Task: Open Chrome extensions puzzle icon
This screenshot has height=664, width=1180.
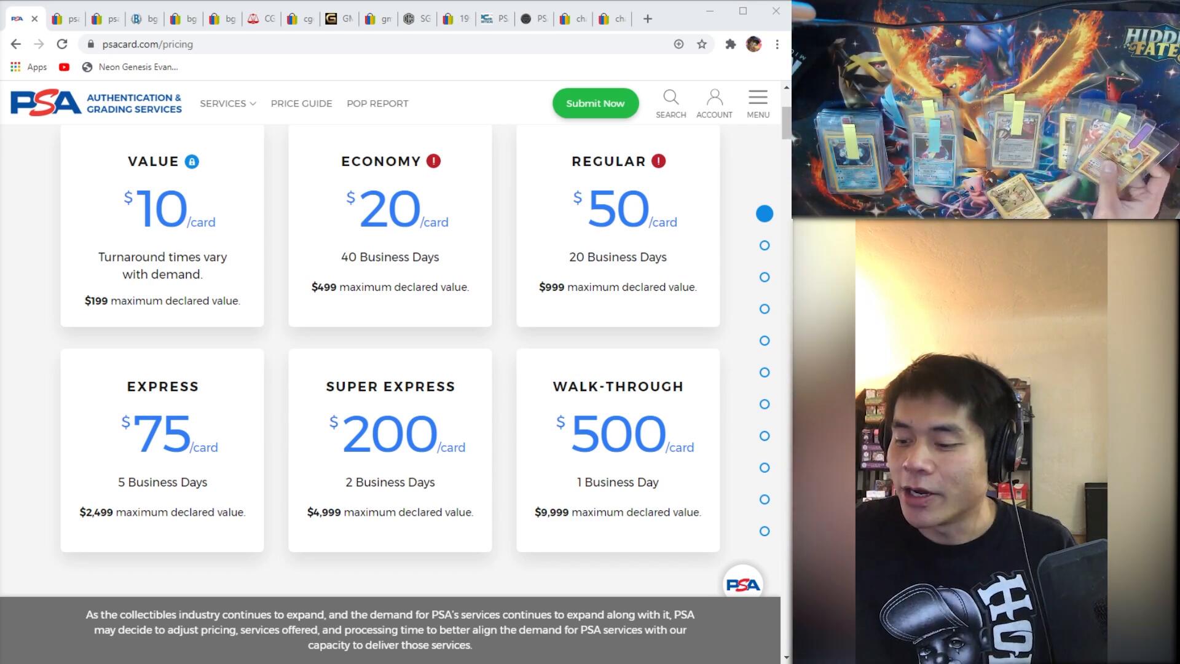Action: point(730,44)
